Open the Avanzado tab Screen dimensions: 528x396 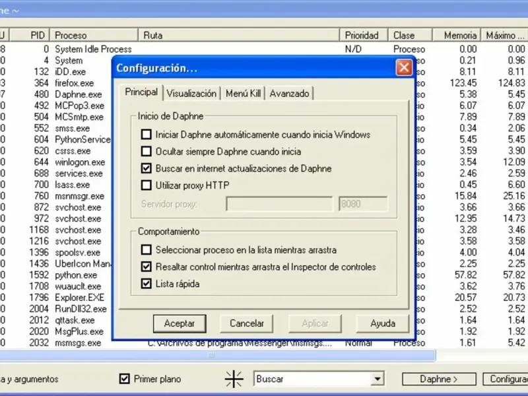point(289,93)
